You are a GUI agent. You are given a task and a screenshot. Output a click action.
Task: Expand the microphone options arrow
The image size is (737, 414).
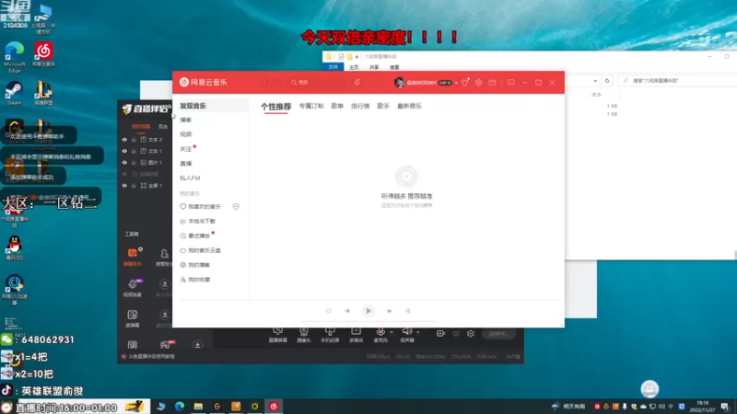[391, 332]
